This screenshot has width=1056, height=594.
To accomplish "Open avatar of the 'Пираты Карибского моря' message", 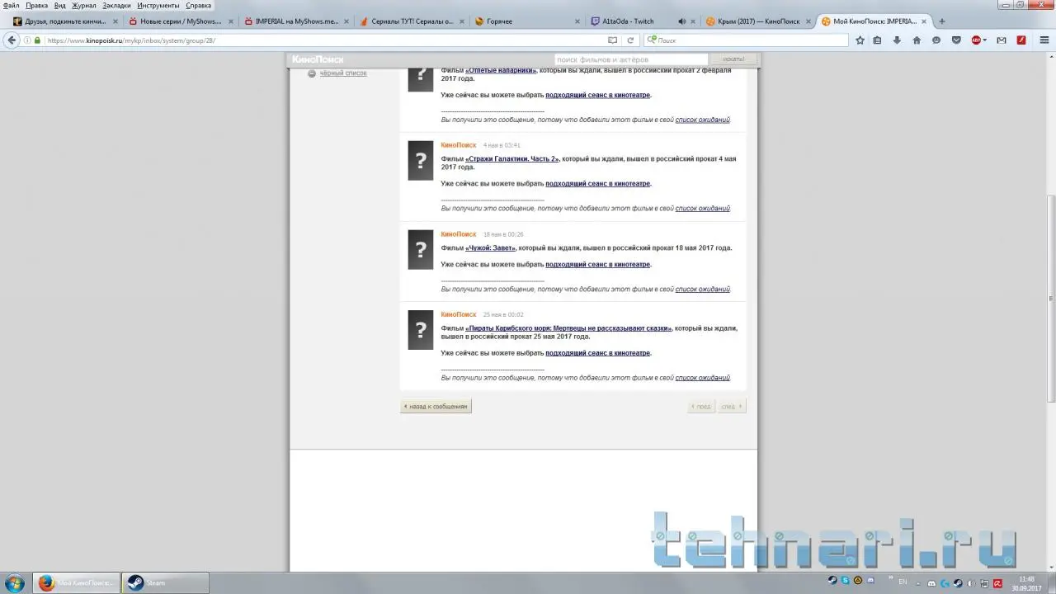I will [421, 330].
